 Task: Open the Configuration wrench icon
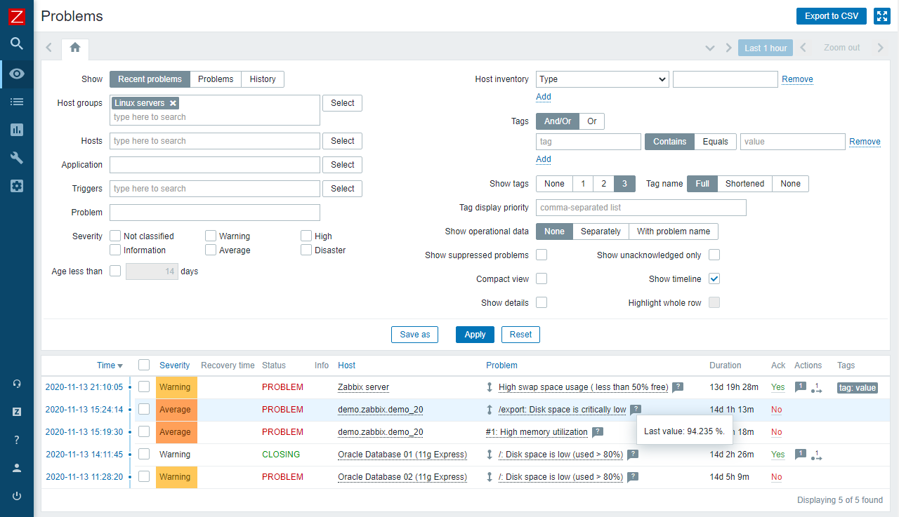pos(17,158)
